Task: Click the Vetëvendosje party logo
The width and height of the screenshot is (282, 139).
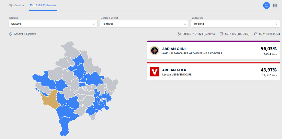Action: pos(155,72)
